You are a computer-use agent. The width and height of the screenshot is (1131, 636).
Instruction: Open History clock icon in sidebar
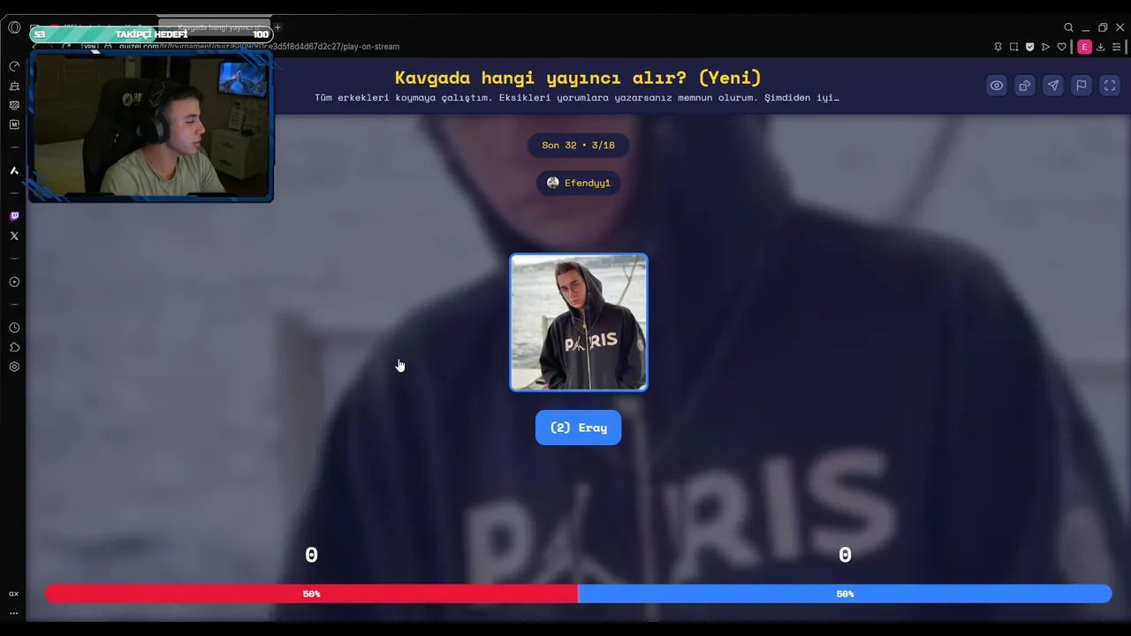[x=14, y=328]
